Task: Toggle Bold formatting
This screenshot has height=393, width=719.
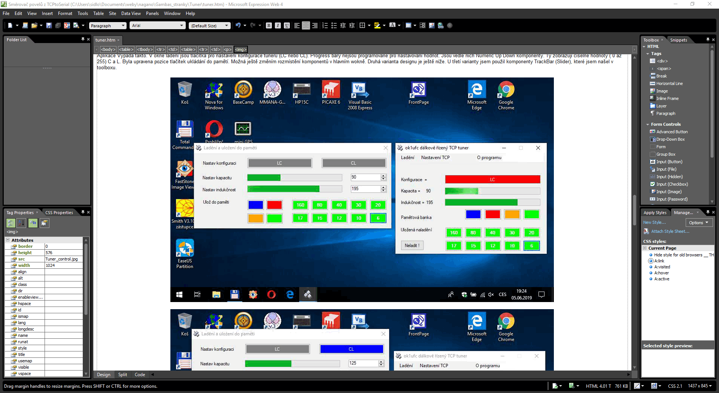Action: tap(269, 25)
